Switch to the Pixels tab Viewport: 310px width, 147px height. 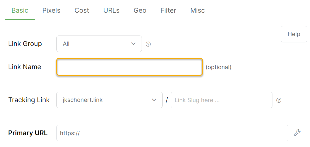click(51, 10)
